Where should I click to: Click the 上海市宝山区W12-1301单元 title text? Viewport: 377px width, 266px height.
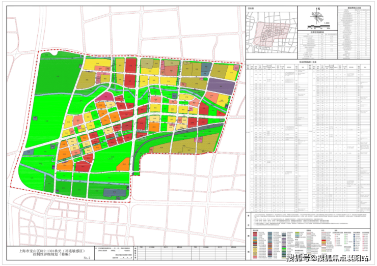point(52,251)
